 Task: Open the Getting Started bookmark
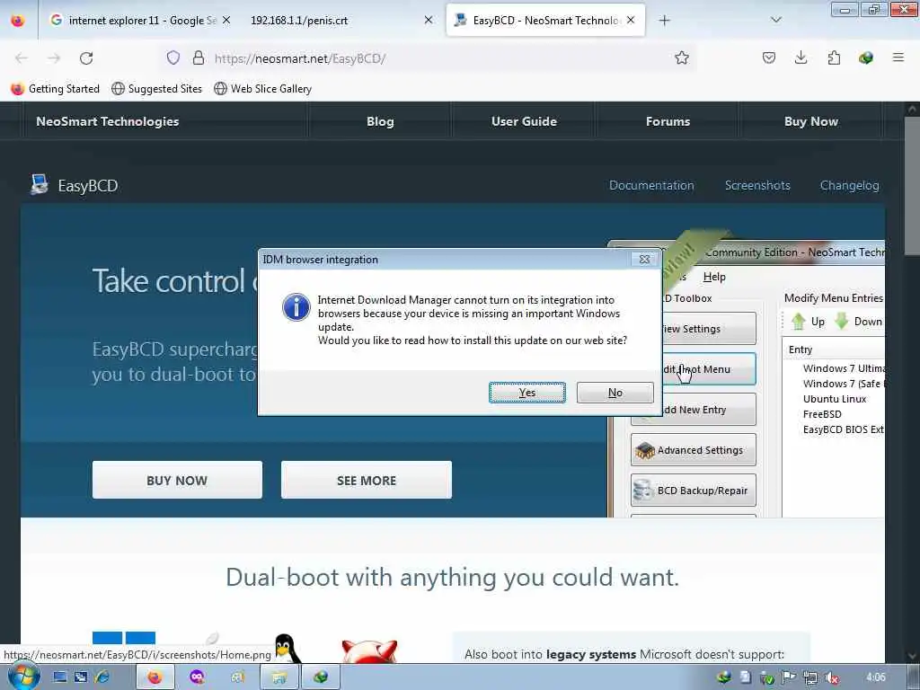coord(56,89)
